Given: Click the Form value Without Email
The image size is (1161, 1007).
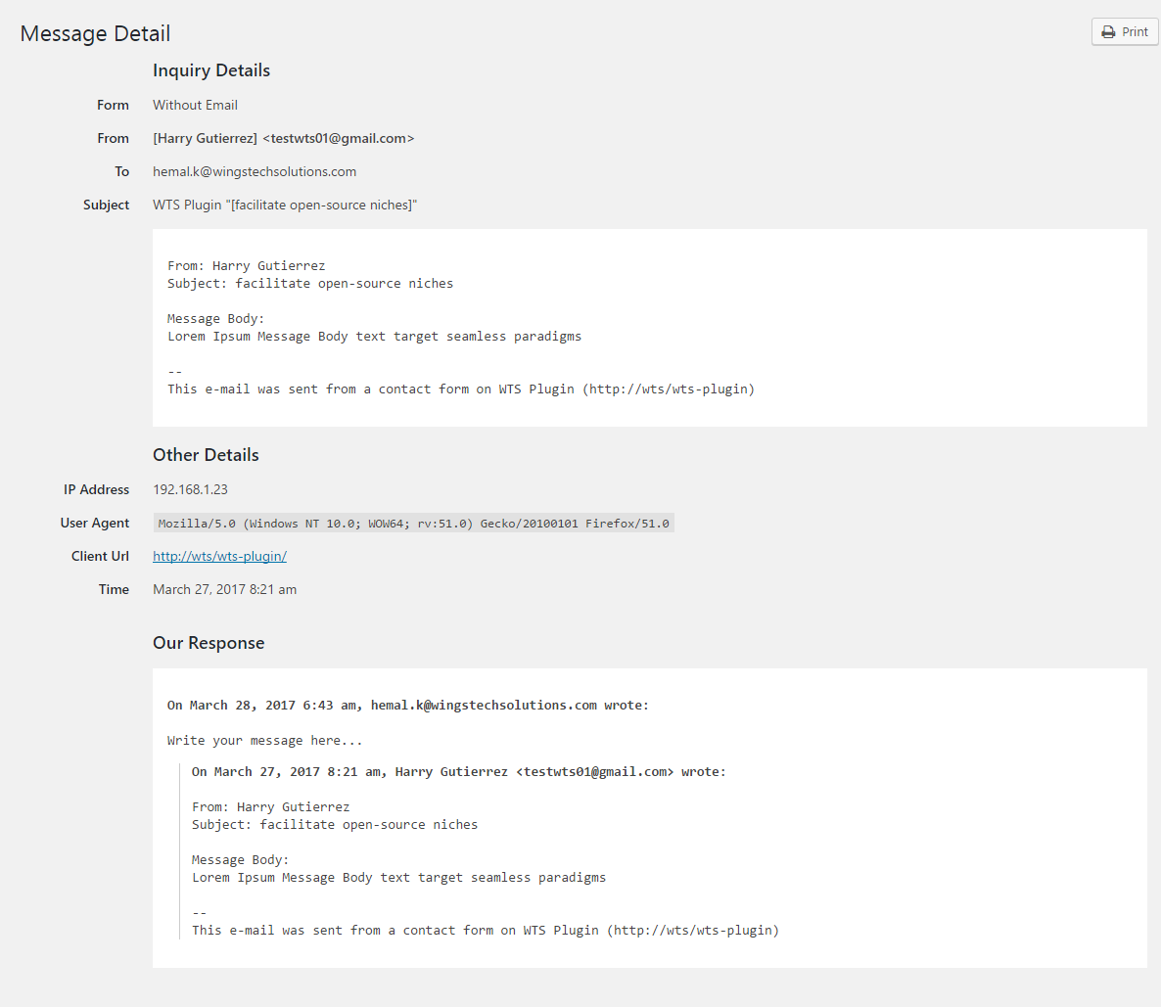Looking at the screenshot, I should click(x=195, y=105).
